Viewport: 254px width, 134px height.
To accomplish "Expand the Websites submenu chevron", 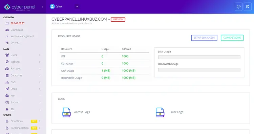I will click(40, 62).
